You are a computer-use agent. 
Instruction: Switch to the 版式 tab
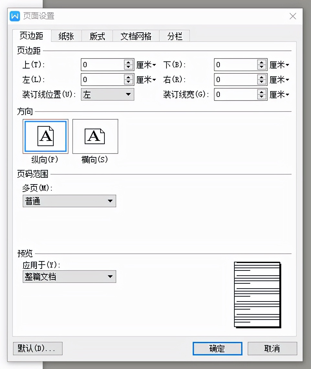[x=97, y=36]
